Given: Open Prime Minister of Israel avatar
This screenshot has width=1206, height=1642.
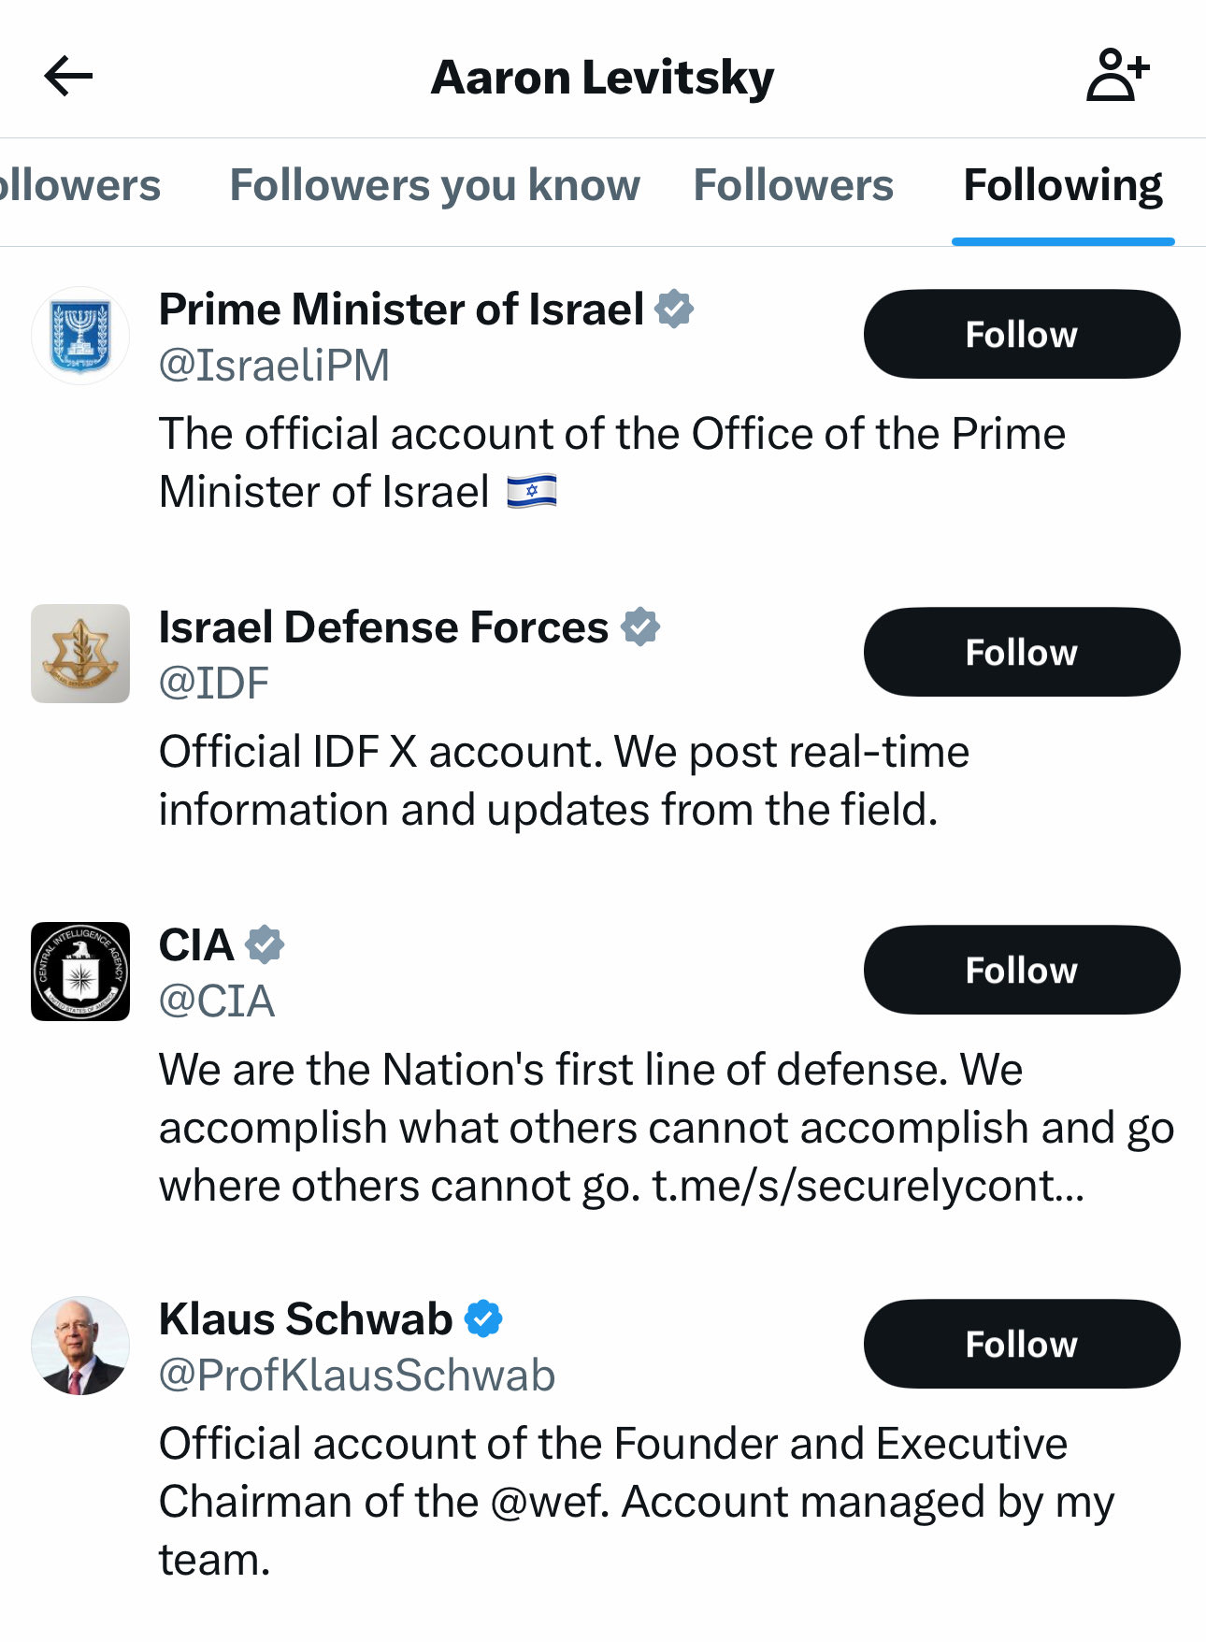Looking at the screenshot, I should tap(80, 336).
